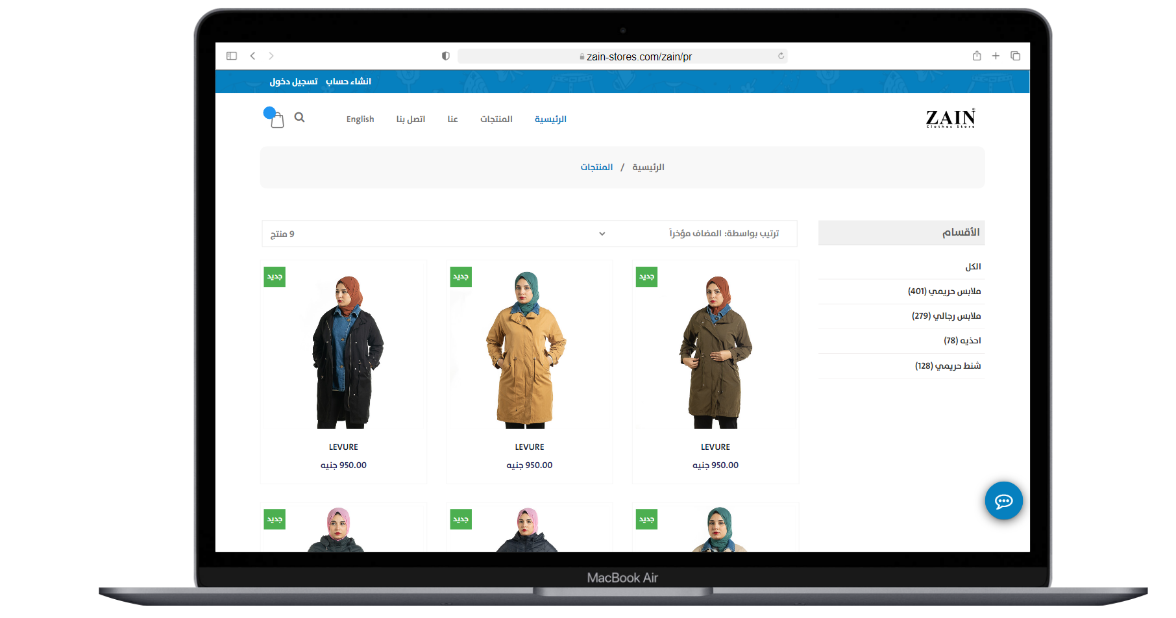This screenshot has height=618, width=1176.
Task: Click المنتجات in the breadcrumb
Action: [x=596, y=167]
